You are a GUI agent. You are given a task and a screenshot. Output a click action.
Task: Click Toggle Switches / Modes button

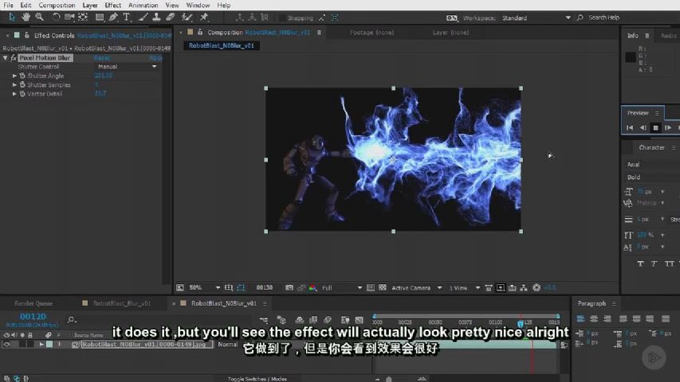point(257,379)
